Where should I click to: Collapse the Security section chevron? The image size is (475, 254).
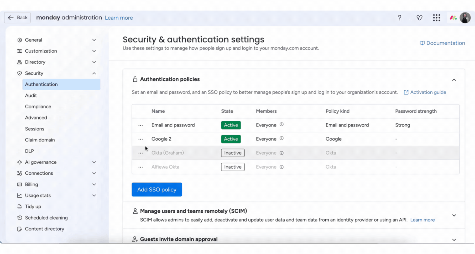coord(94,73)
